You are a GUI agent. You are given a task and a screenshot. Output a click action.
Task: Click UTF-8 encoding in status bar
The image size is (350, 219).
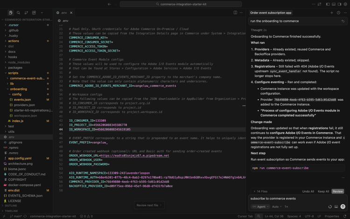pos(309,216)
